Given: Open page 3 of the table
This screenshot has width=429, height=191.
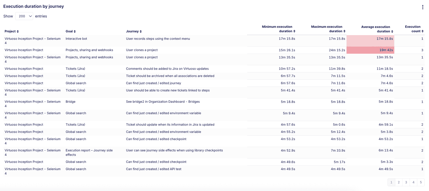Looking at the screenshot, I should (x=406, y=182).
